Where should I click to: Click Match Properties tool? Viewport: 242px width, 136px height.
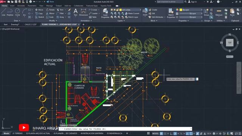pyautogui.click(x=171, y=13)
